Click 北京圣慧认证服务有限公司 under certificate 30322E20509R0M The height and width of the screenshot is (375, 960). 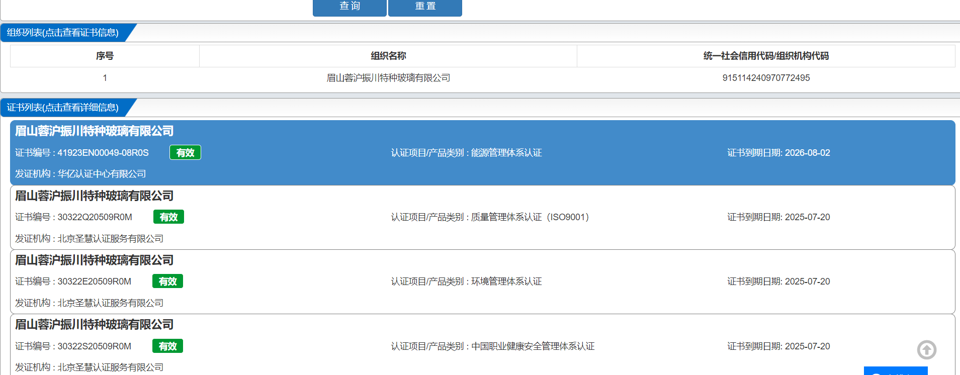pyautogui.click(x=111, y=303)
